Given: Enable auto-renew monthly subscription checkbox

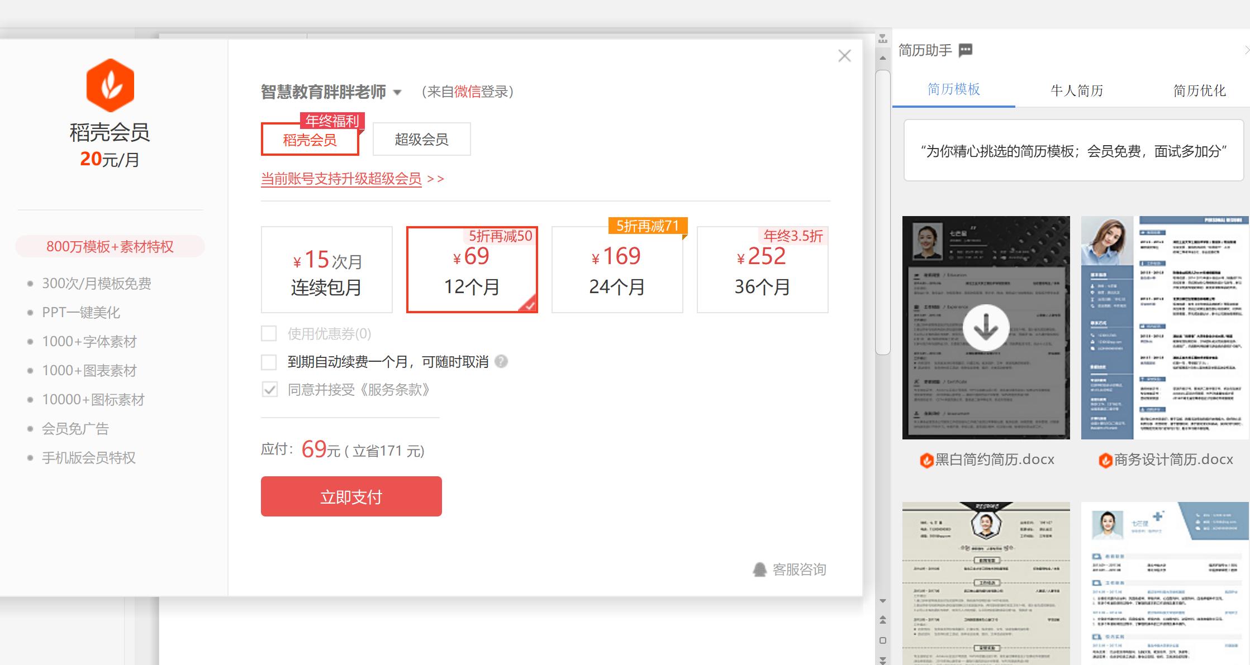Looking at the screenshot, I should (269, 362).
